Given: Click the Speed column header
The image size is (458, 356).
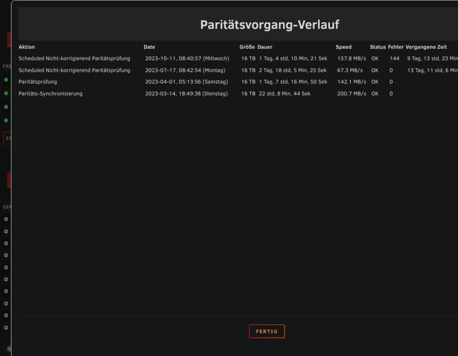Looking at the screenshot, I should click(x=344, y=47).
